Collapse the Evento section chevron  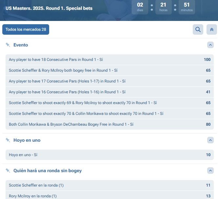(x=210, y=45)
